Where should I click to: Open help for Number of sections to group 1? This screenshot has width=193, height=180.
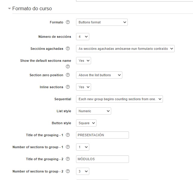point(68,147)
